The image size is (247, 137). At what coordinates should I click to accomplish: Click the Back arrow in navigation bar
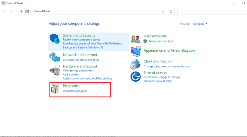(4, 11)
